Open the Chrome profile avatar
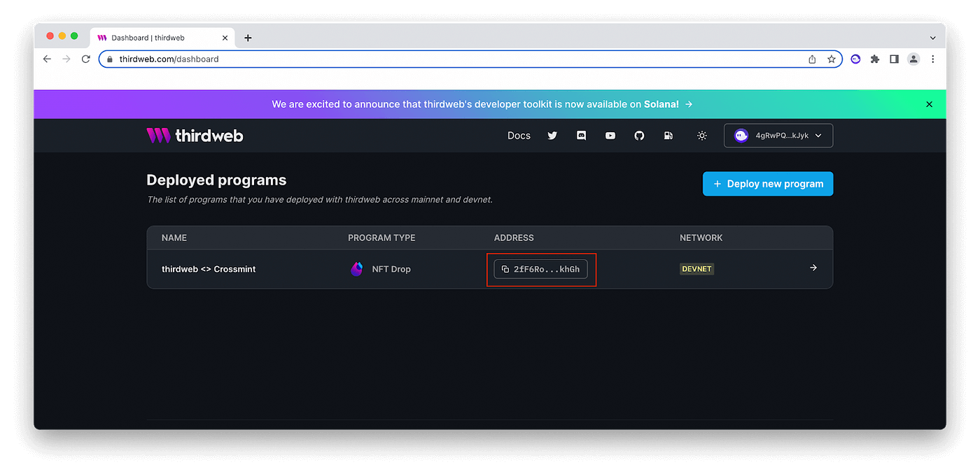980x474 pixels. pos(913,59)
